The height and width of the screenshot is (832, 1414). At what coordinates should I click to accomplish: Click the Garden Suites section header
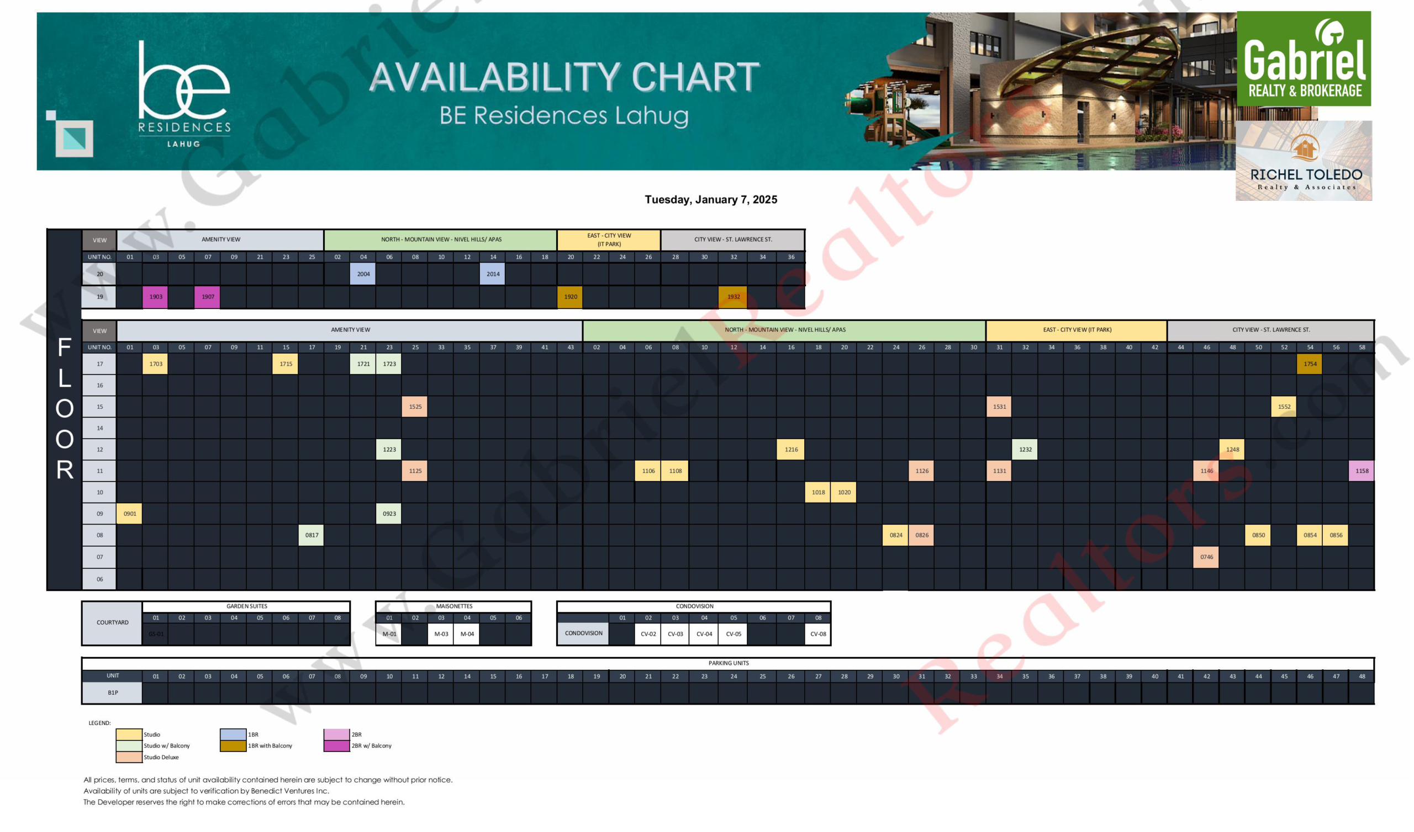tap(246, 606)
